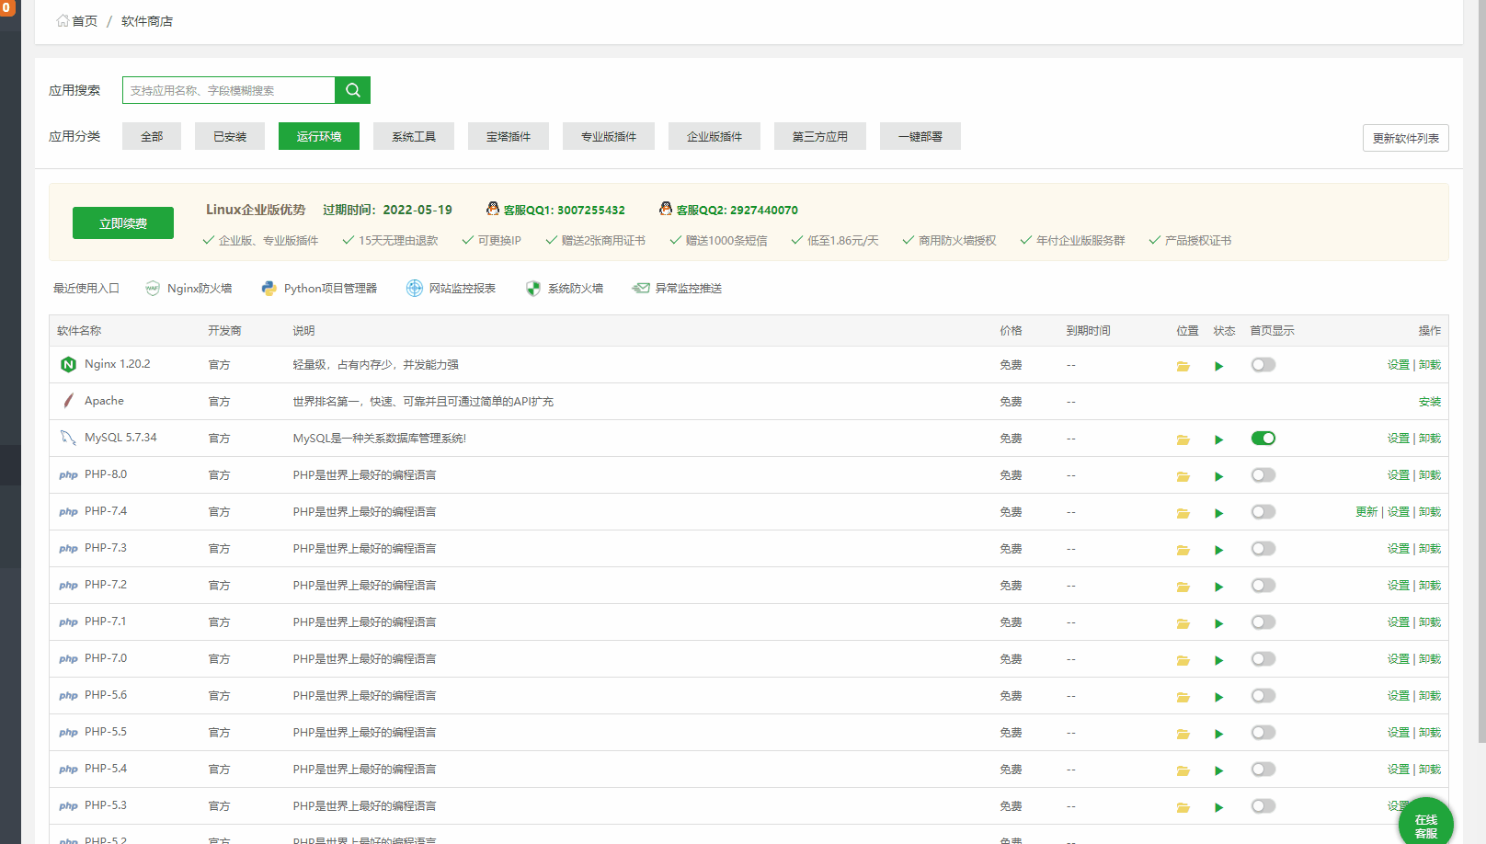
Task: Click the application search input field
Action: click(228, 90)
